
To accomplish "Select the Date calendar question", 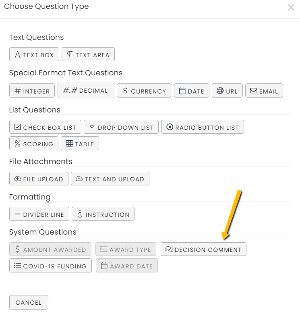I will (192, 90).
